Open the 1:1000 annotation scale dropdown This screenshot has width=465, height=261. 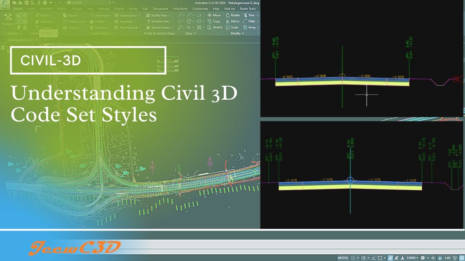[x=412, y=258]
